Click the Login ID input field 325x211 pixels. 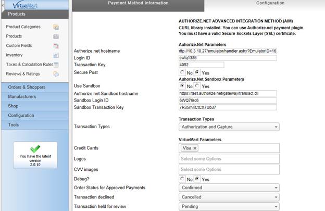pos(227,58)
